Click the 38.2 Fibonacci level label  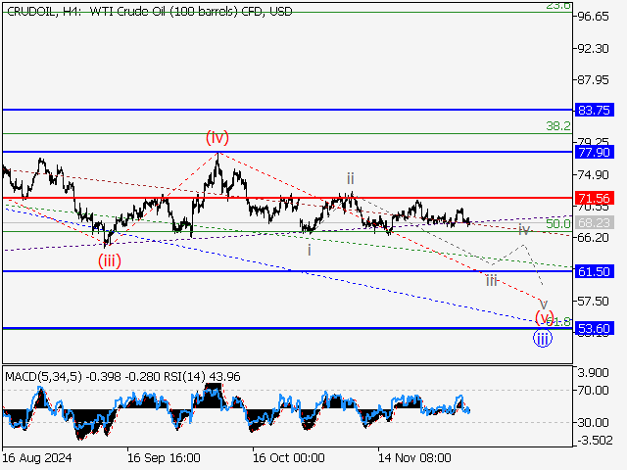557,126
